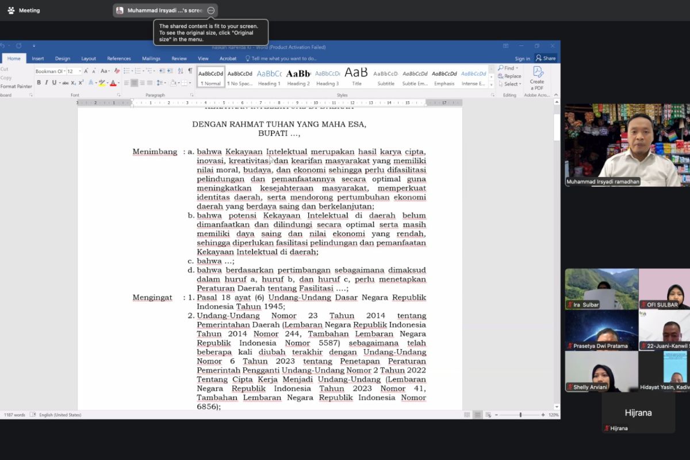Click the Strikethrough icon
The width and height of the screenshot is (690, 460).
coord(66,83)
